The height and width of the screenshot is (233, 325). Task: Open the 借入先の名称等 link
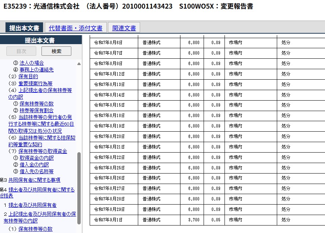(x=37, y=171)
